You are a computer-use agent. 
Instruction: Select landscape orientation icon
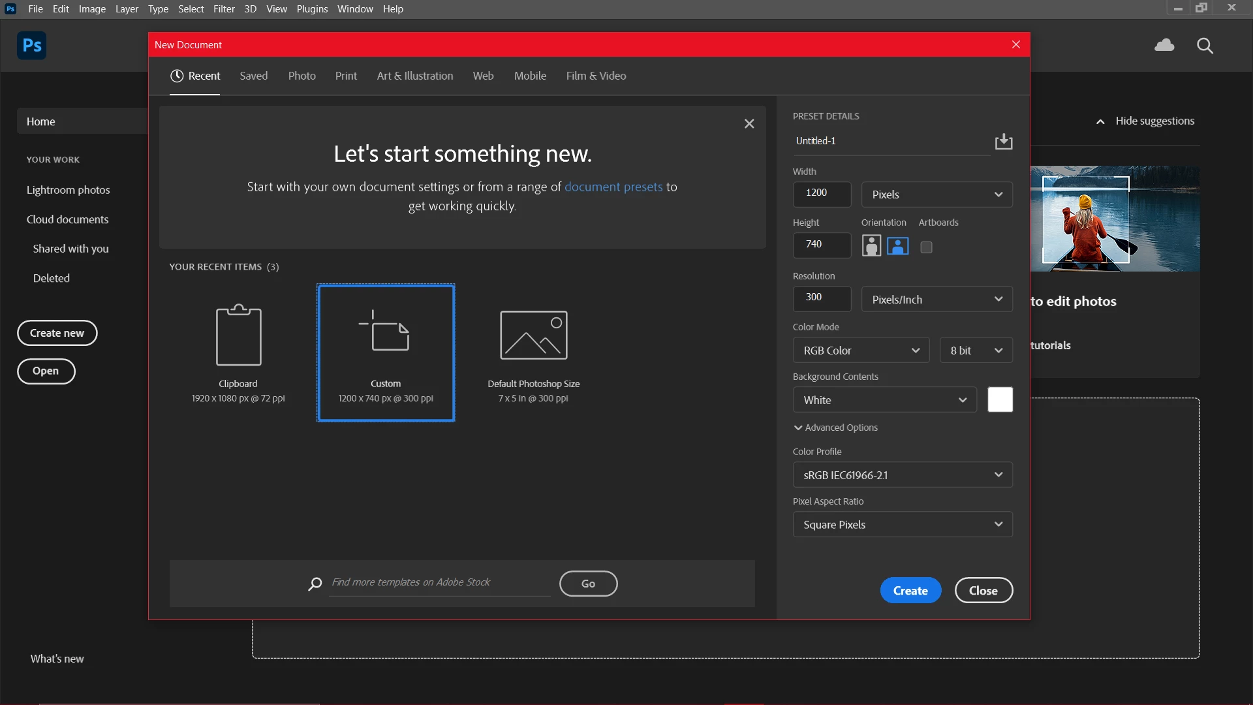(x=897, y=246)
